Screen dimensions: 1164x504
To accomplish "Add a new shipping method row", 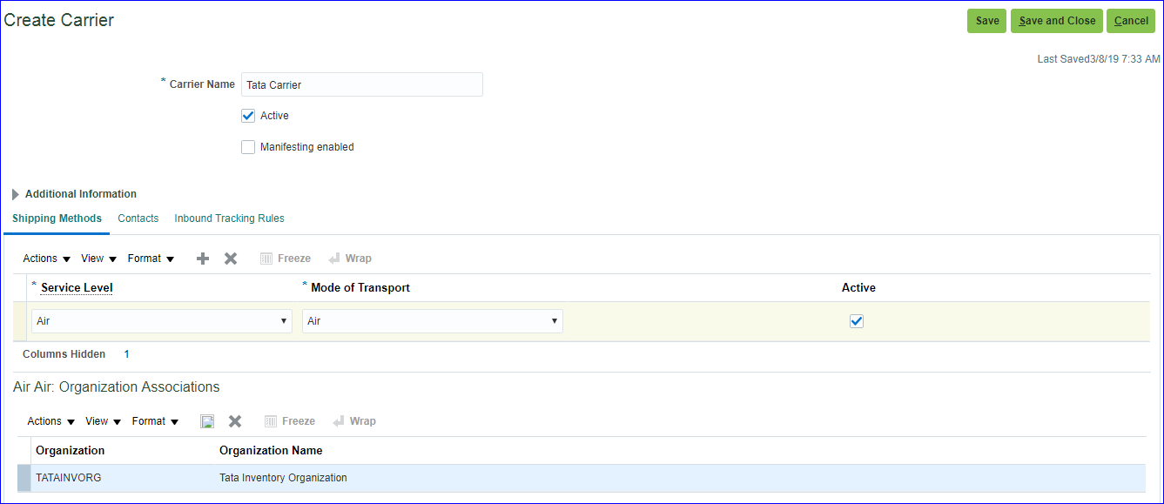I will (203, 259).
